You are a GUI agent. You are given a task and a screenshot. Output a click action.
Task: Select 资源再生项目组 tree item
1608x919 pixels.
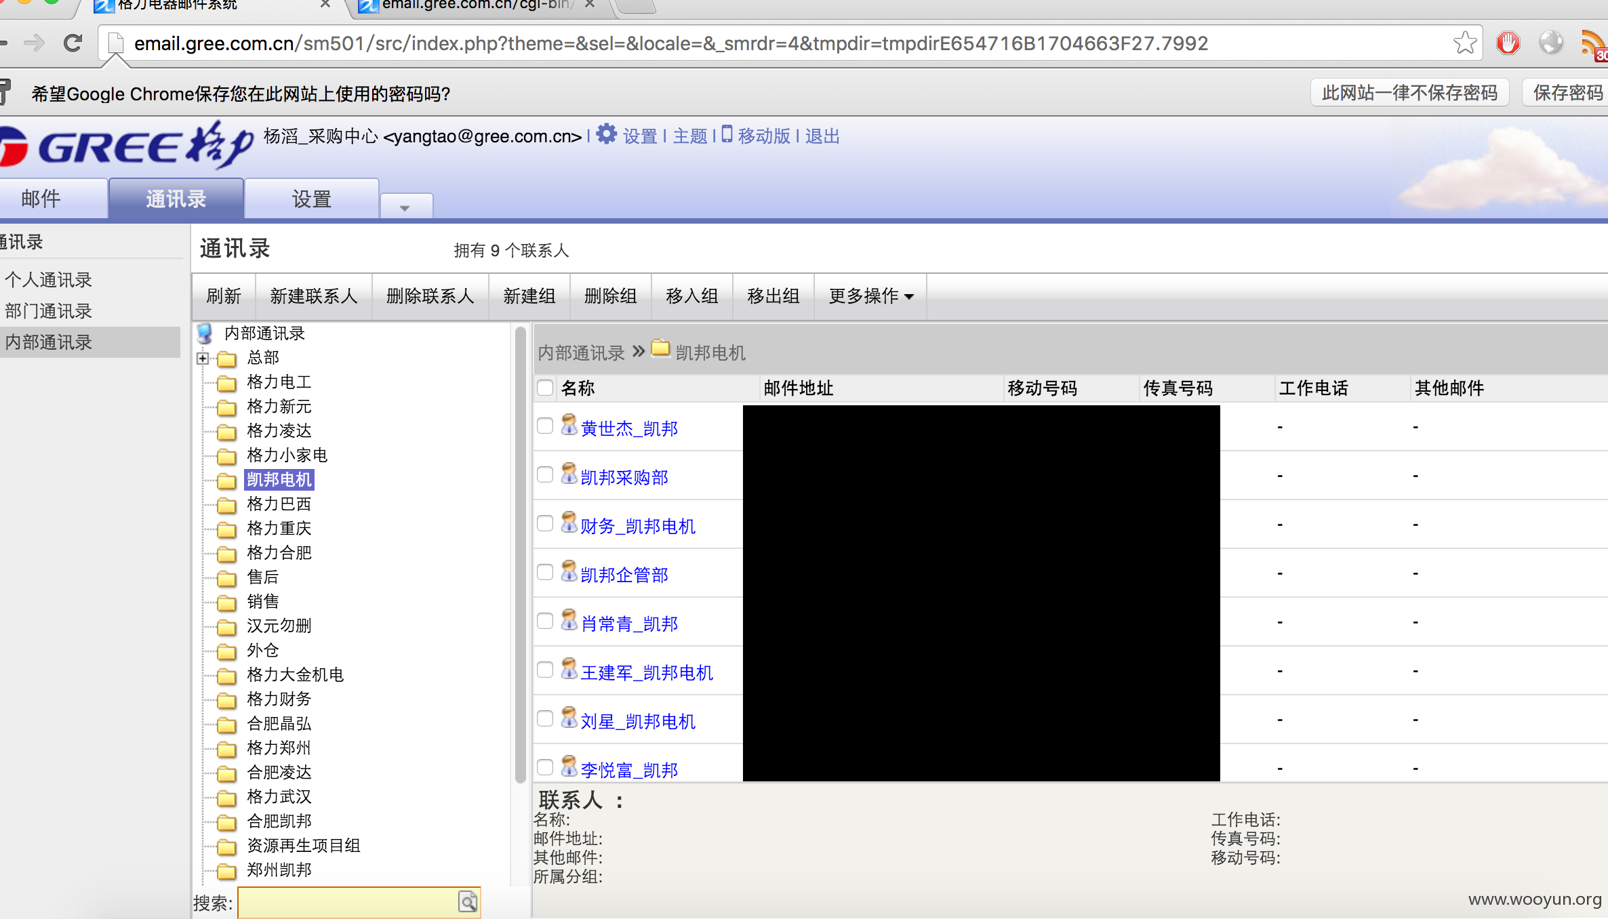tap(304, 846)
